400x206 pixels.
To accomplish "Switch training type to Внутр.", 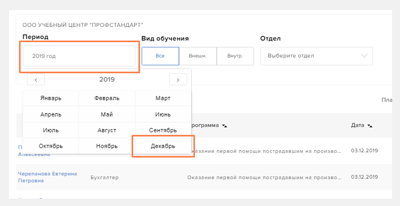I will [x=235, y=56].
